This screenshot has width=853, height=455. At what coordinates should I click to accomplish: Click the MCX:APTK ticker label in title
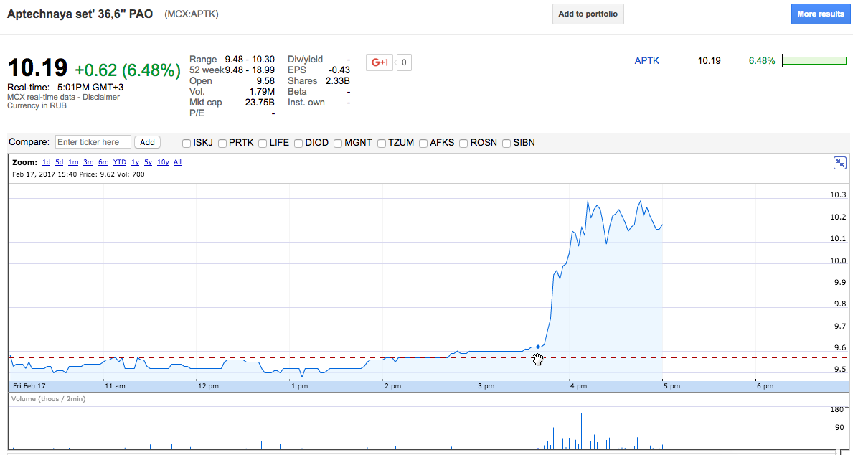point(192,14)
